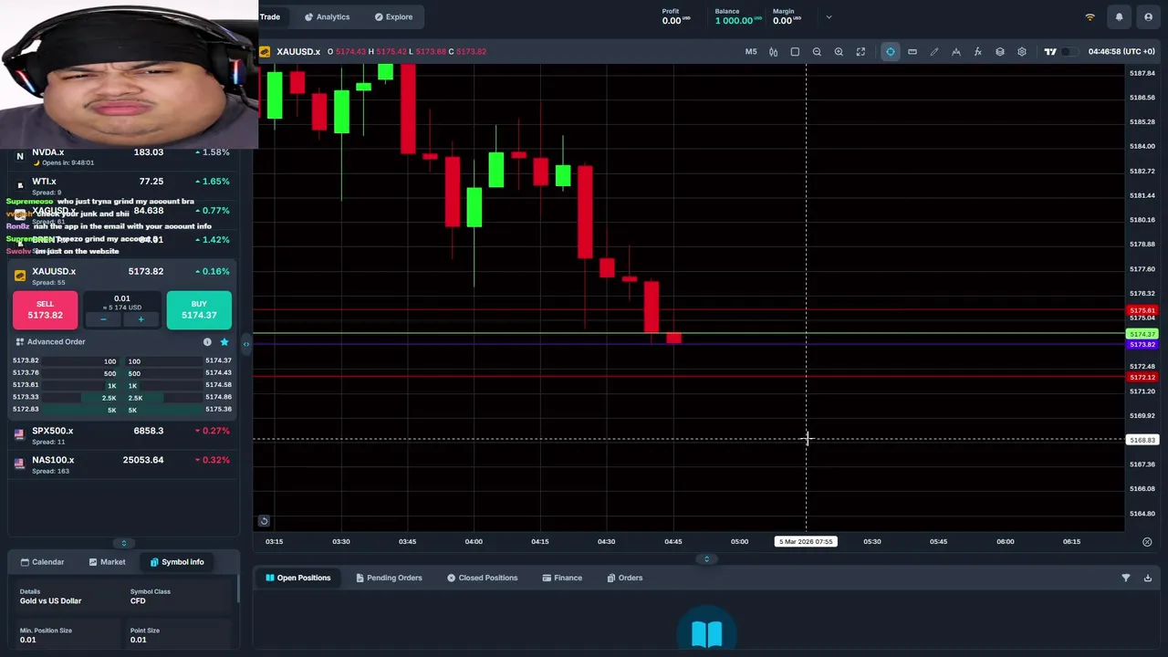This screenshot has width=1168, height=657.
Task: Select the SPX500.x watchlist row
Action: pyautogui.click(x=122, y=435)
